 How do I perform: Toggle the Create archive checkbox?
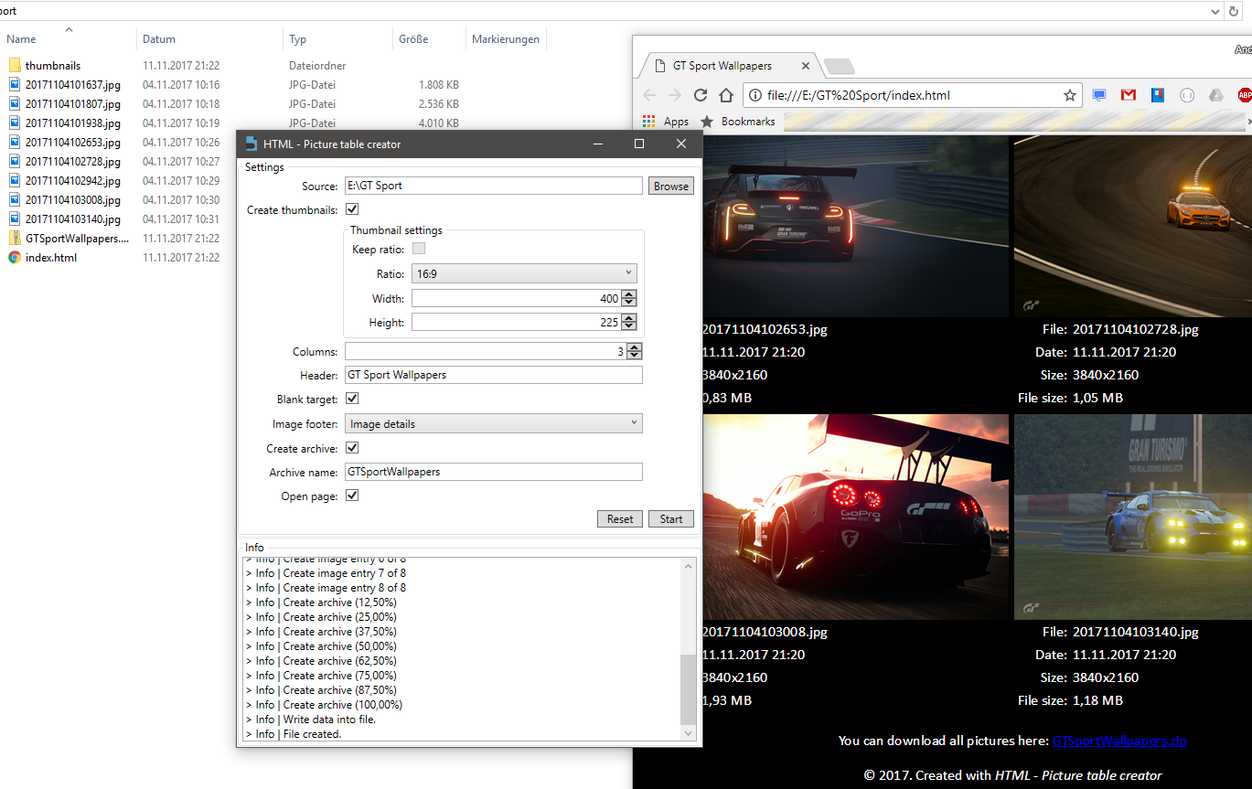click(x=352, y=448)
